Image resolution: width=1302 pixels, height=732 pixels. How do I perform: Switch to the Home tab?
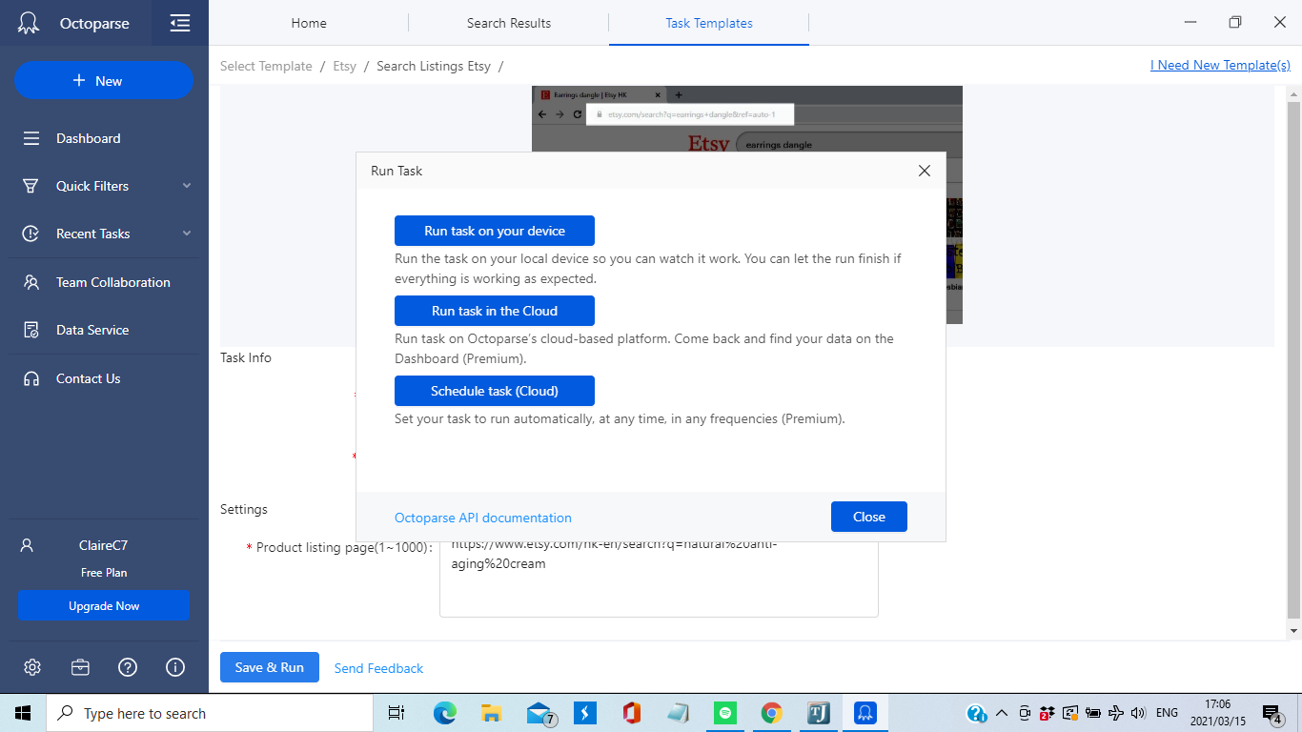[309, 23]
